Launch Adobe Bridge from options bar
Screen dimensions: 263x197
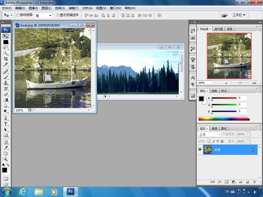pyautogui.click(x=225, y=15)
